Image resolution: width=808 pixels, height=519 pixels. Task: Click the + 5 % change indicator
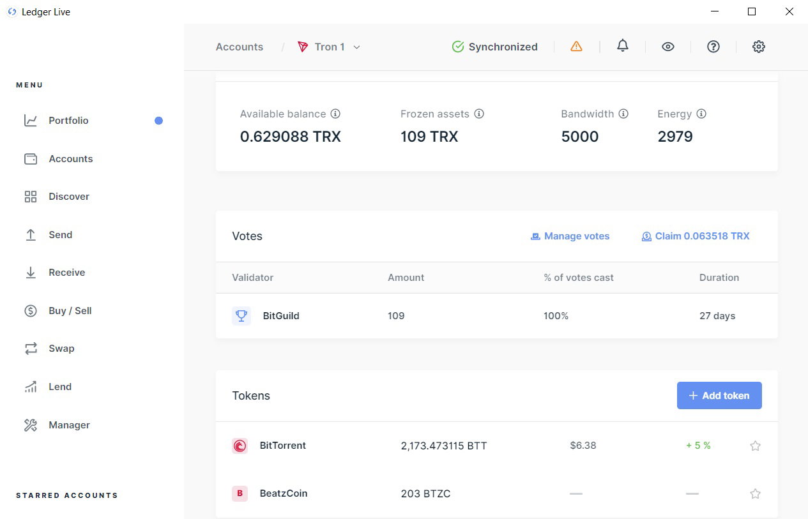(698, 446)
